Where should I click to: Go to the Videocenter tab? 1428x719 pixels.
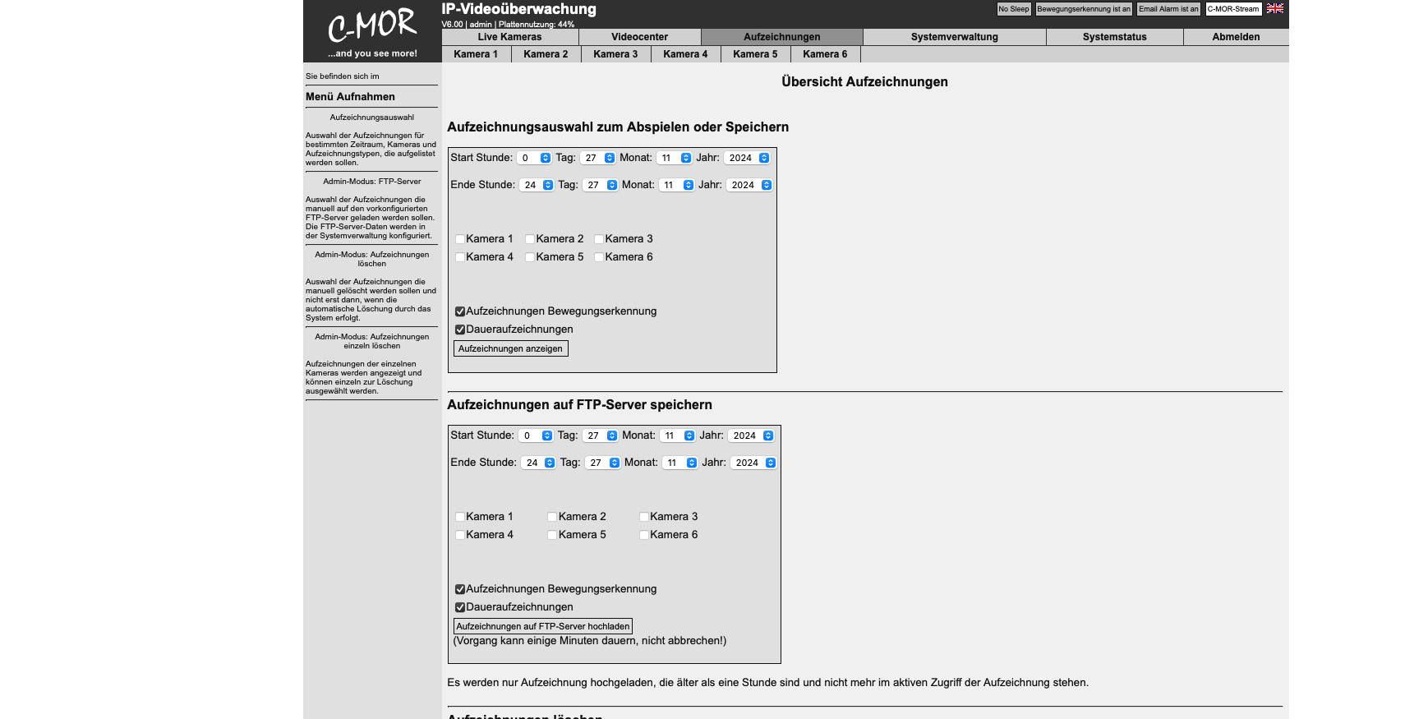pyautogui.click(x=640, y=37)
